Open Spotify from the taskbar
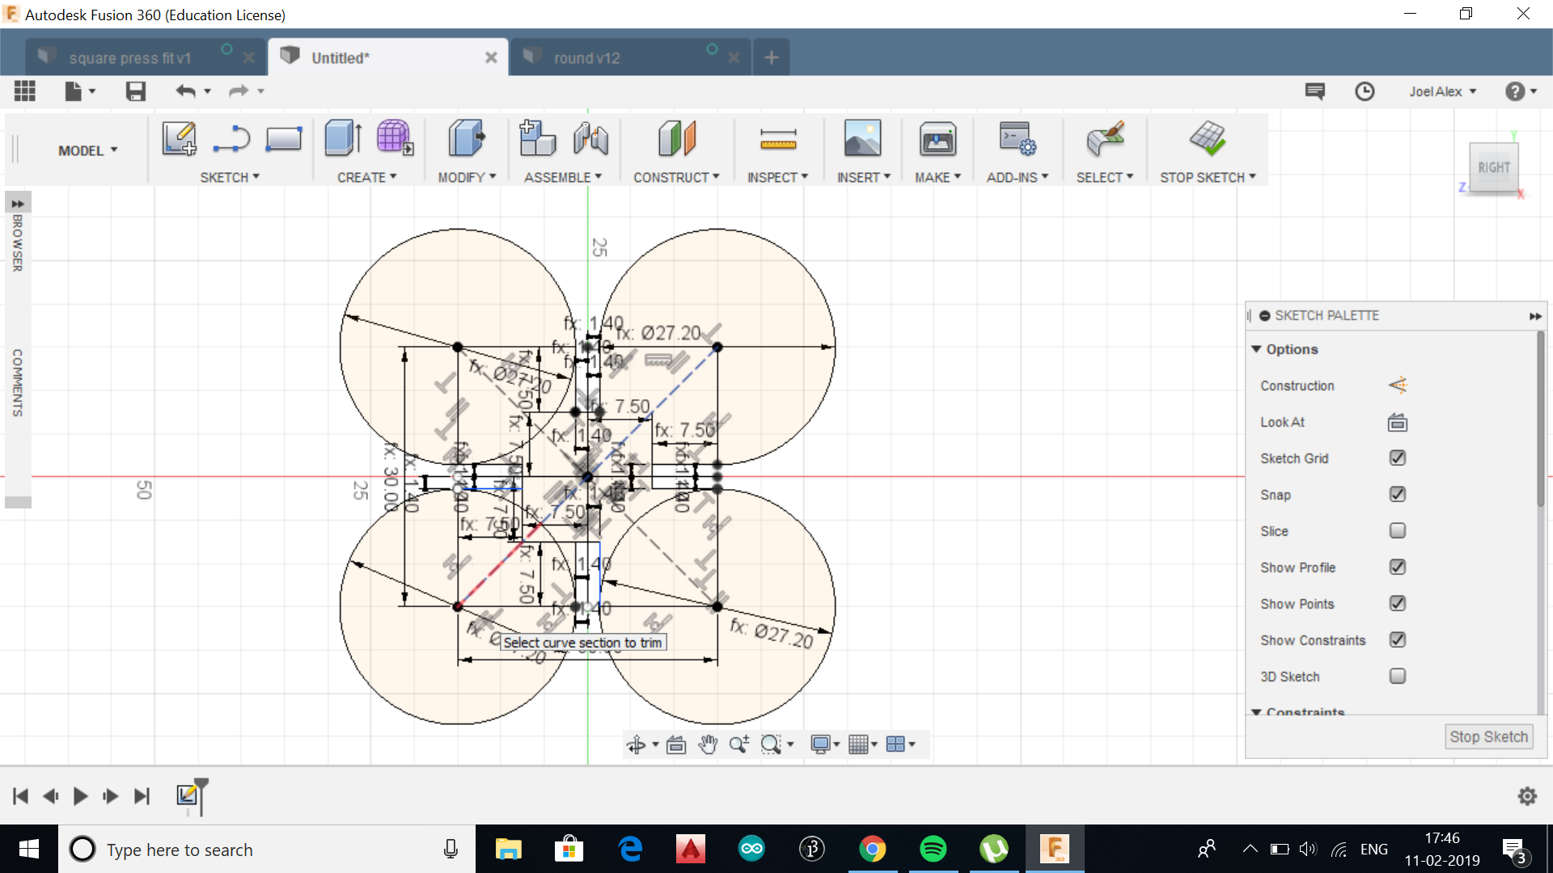Viewport: 1553px width, 873px height. click(933, 849)
